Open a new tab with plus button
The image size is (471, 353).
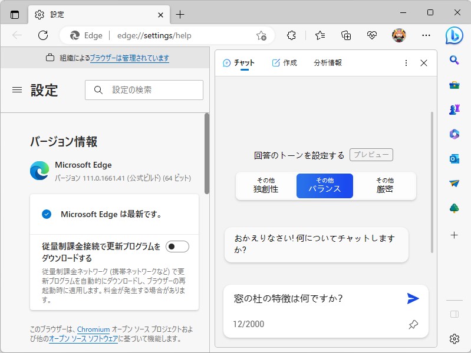[x=180, y=14]
